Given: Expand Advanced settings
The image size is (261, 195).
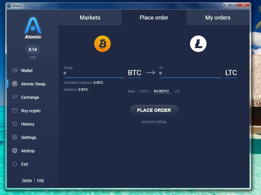Looking at the screenshot, I should click(154, 122).
